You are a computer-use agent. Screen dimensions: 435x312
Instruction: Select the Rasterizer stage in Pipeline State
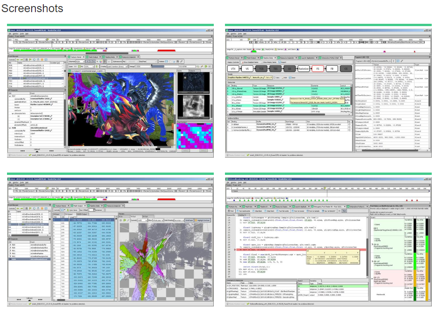[x=304, y=69]
